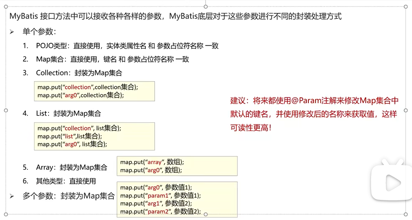Click the top-center selection handle of the text box
412x220 pixels.
(x=206, y=7)
